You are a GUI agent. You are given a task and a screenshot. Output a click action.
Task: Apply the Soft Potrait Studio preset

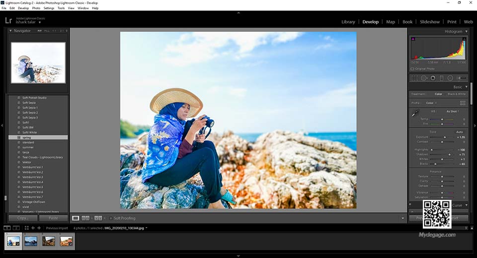point(34,98)
